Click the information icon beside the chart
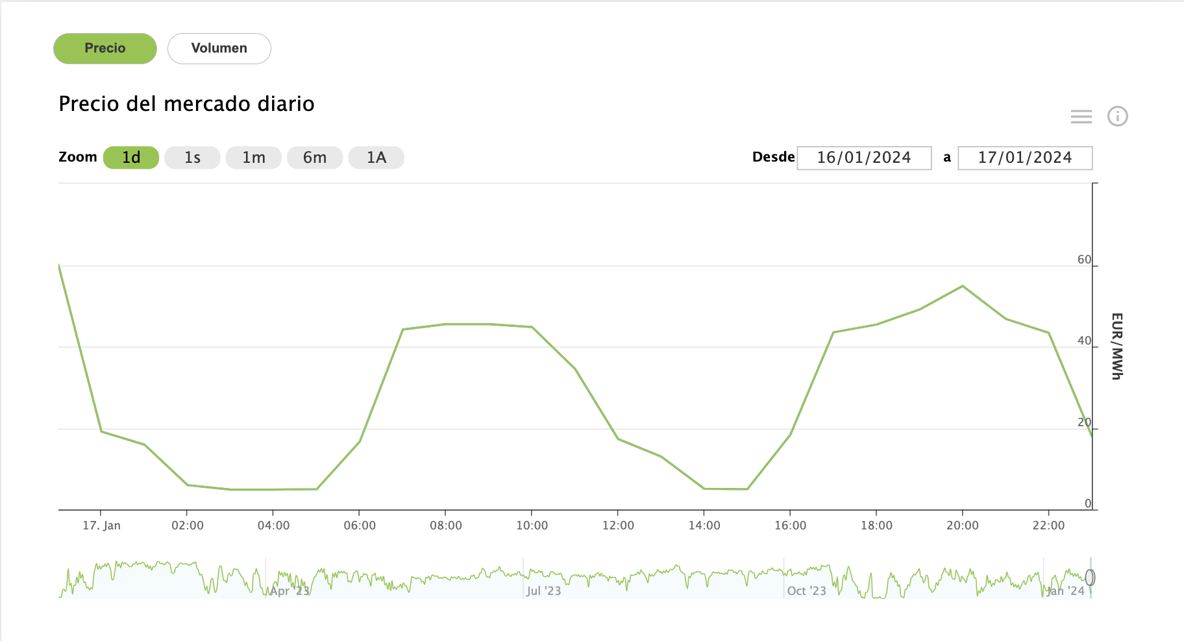 click(1117, 117)
